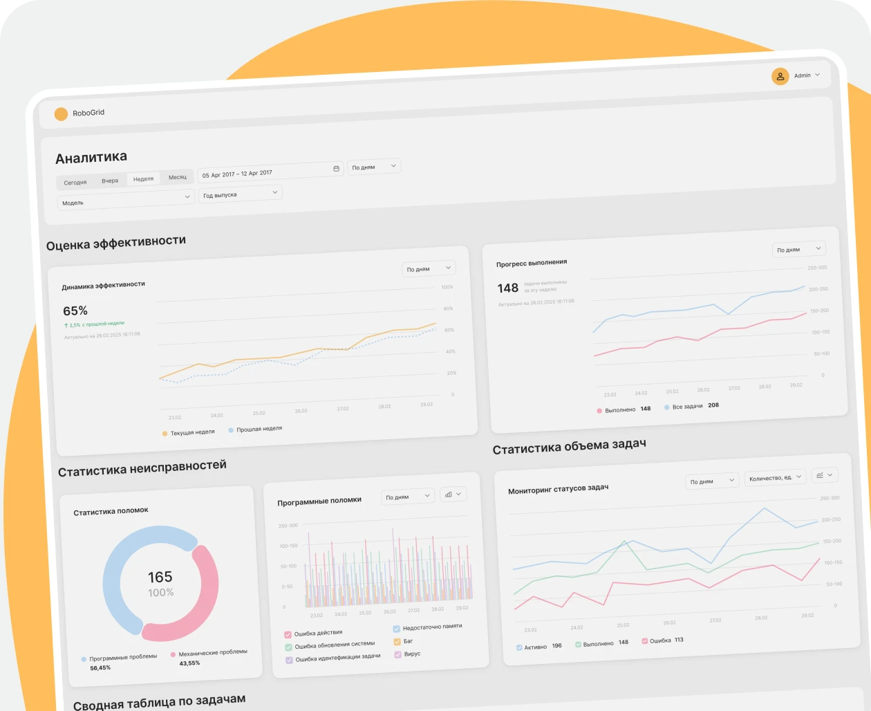Open the По дням dropdown beside the date range
Image resolution: width=871 pixels, height=711 pixels.
(x=374, y=167)
